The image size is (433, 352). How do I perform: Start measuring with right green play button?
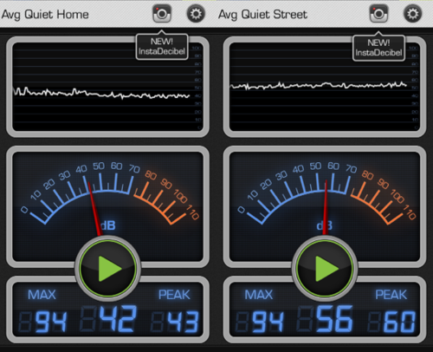tap(325, 269)
